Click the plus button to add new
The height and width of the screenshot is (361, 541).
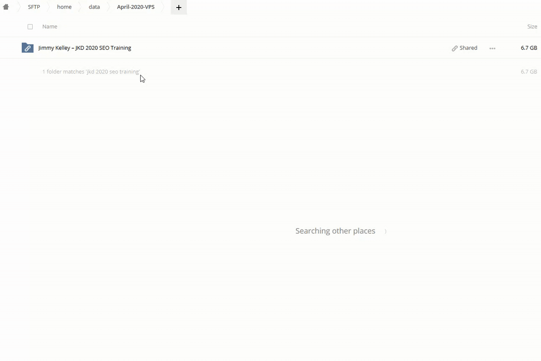point(178,8)
